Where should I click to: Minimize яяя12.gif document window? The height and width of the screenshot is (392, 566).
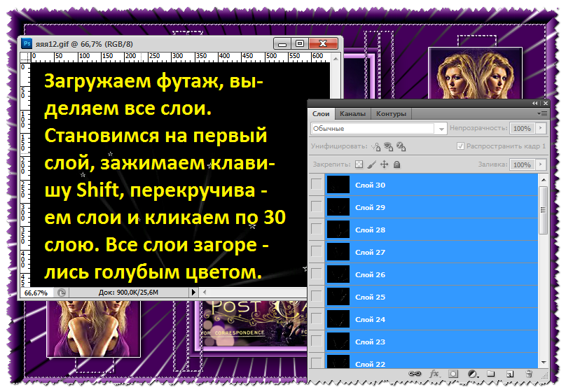282,43
